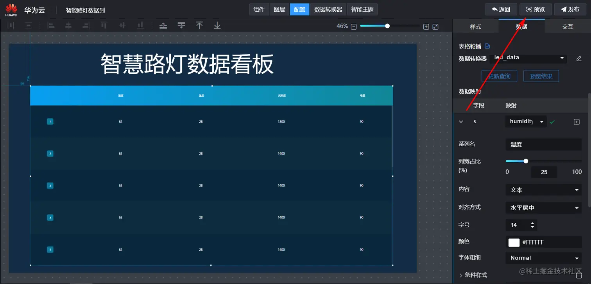This screenshot has width=591, height=284.
Task: Click the 发布 button
Action: (x=570, y=9)
